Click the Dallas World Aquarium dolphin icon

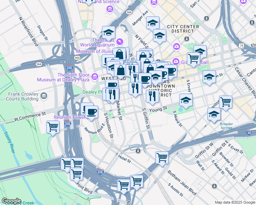coord(120,42)
